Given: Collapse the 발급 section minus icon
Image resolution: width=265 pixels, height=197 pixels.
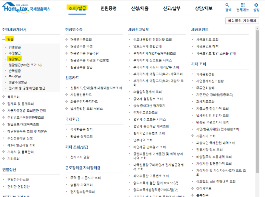Looking at the screenshot, I should pos(3,40).
